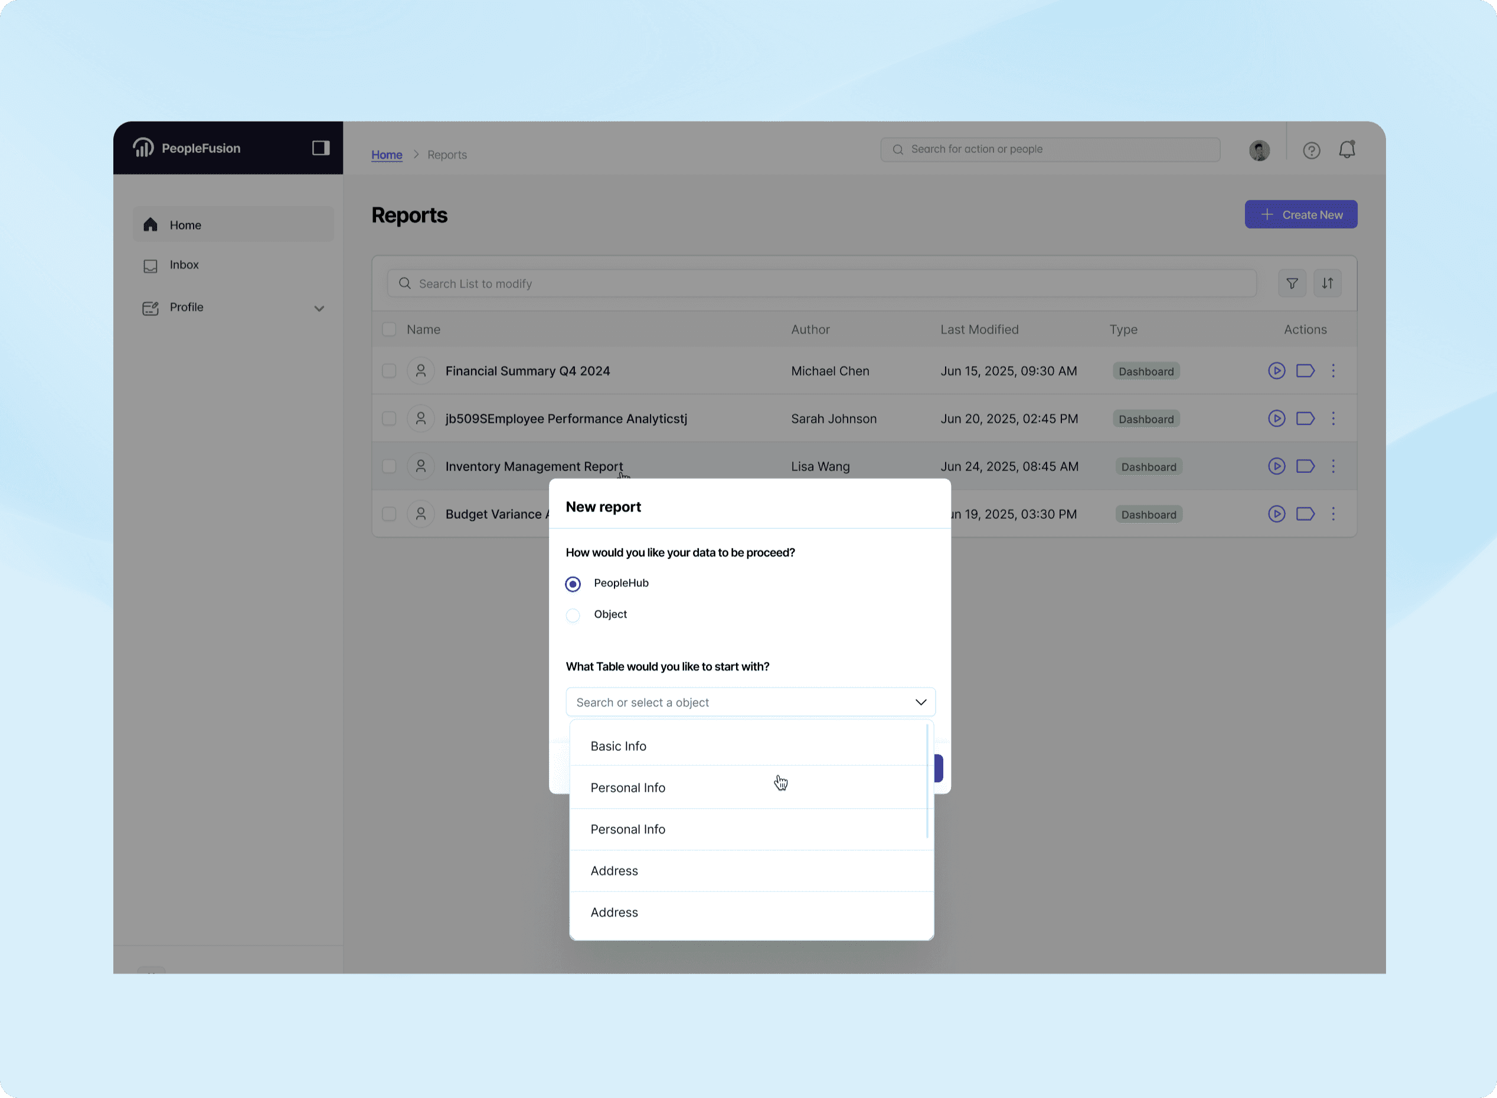1497x1098 pixels.
Task: Open more options for Sarah Johnson's report
Action: [x=1333, y=419]
